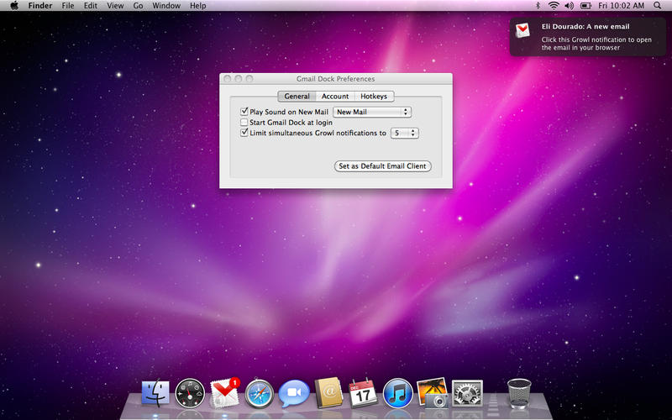
Task: Open the volume control in menu bar
Action: click(x=569, y=6)
